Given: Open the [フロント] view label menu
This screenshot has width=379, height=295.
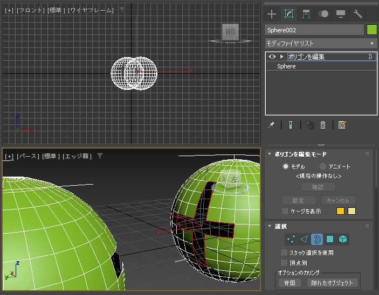Looking at the screenshot, I should (30, 10).
